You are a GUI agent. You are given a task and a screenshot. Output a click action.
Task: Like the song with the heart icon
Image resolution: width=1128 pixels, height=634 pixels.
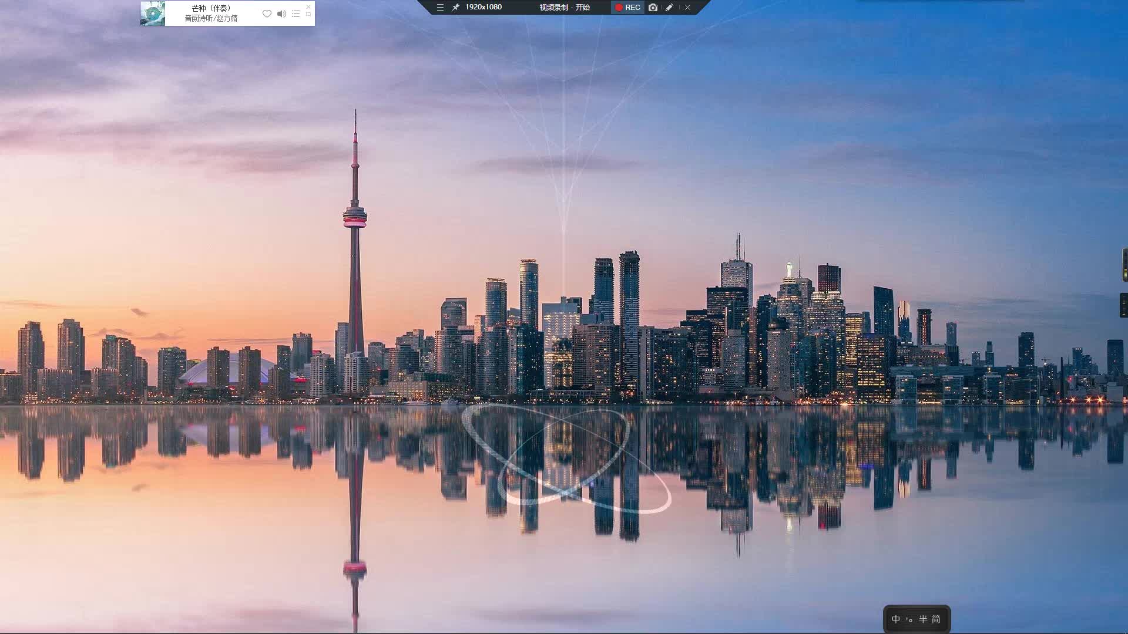pos(267,14)
